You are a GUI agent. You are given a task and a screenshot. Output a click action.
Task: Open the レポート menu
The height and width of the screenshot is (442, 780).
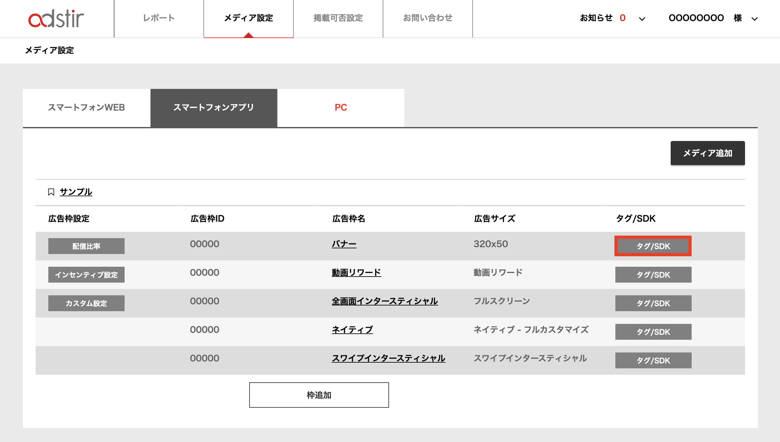point(159,18)
